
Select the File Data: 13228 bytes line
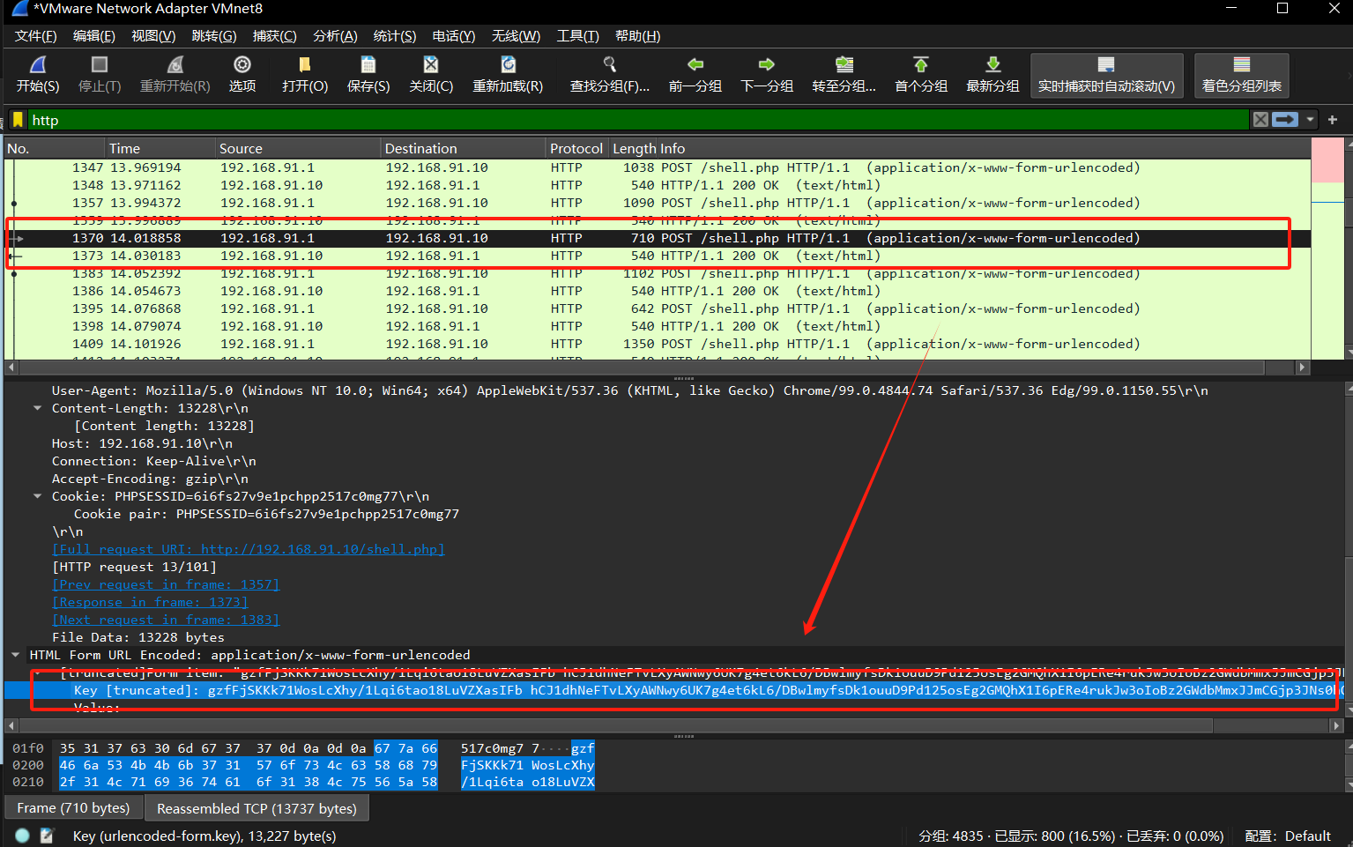tap(138, 637)
